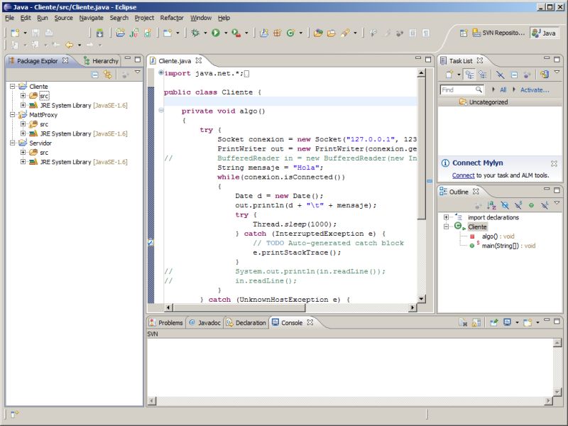The image size is (568, 426).
Task: Open the Outline view menu chevron
Action: (x=557, y=203)
